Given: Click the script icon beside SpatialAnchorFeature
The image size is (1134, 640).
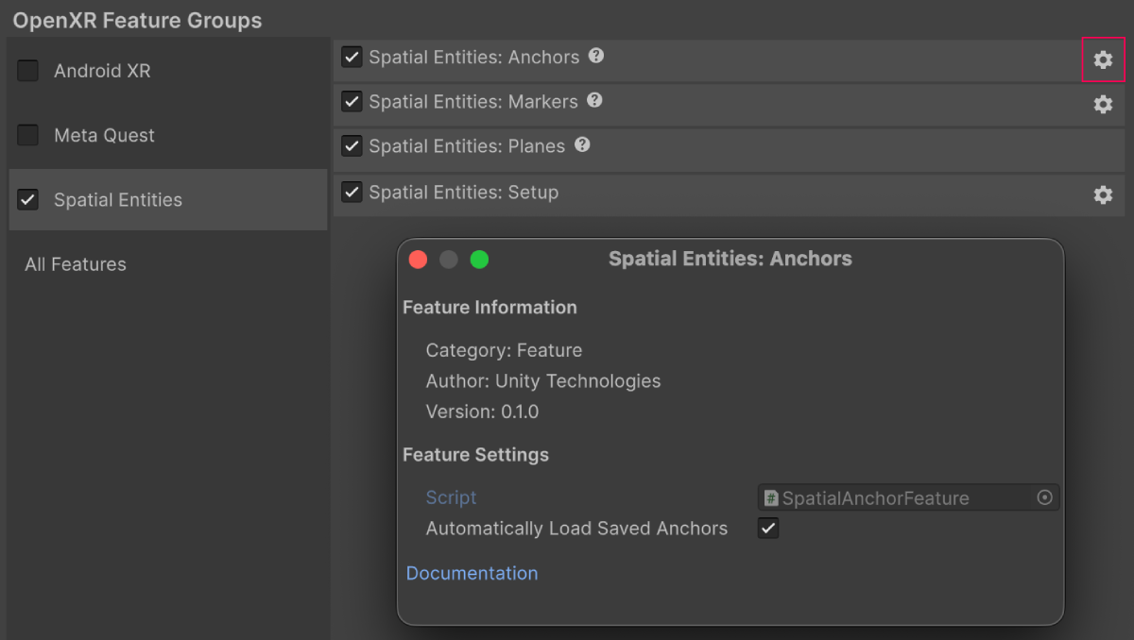Looking at the screenshot, I should 771,497.
